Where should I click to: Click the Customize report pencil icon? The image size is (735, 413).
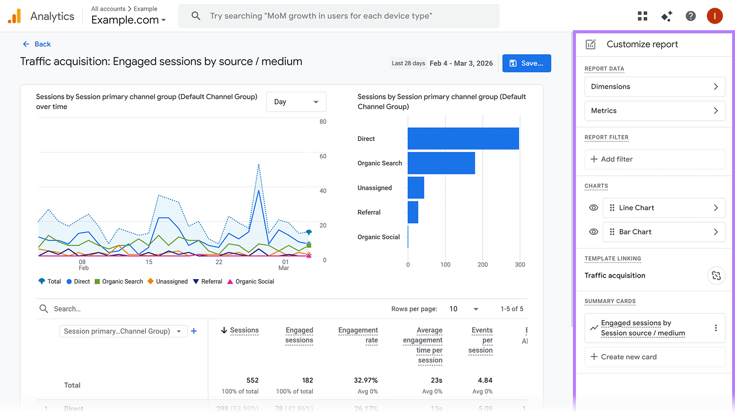tap(591, 44)
